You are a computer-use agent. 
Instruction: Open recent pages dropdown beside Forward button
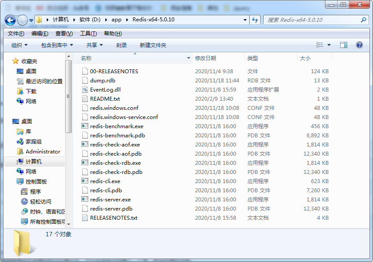[31, 20]
